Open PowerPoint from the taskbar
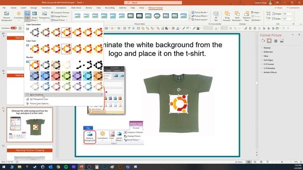Viewport: 303px width, 170px height. [x=81, y=167]
